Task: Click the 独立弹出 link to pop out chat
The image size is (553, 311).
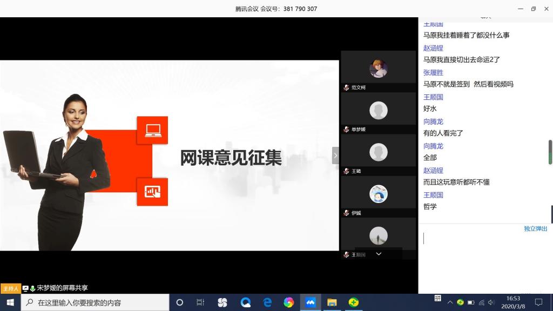Action: (535, 229)
